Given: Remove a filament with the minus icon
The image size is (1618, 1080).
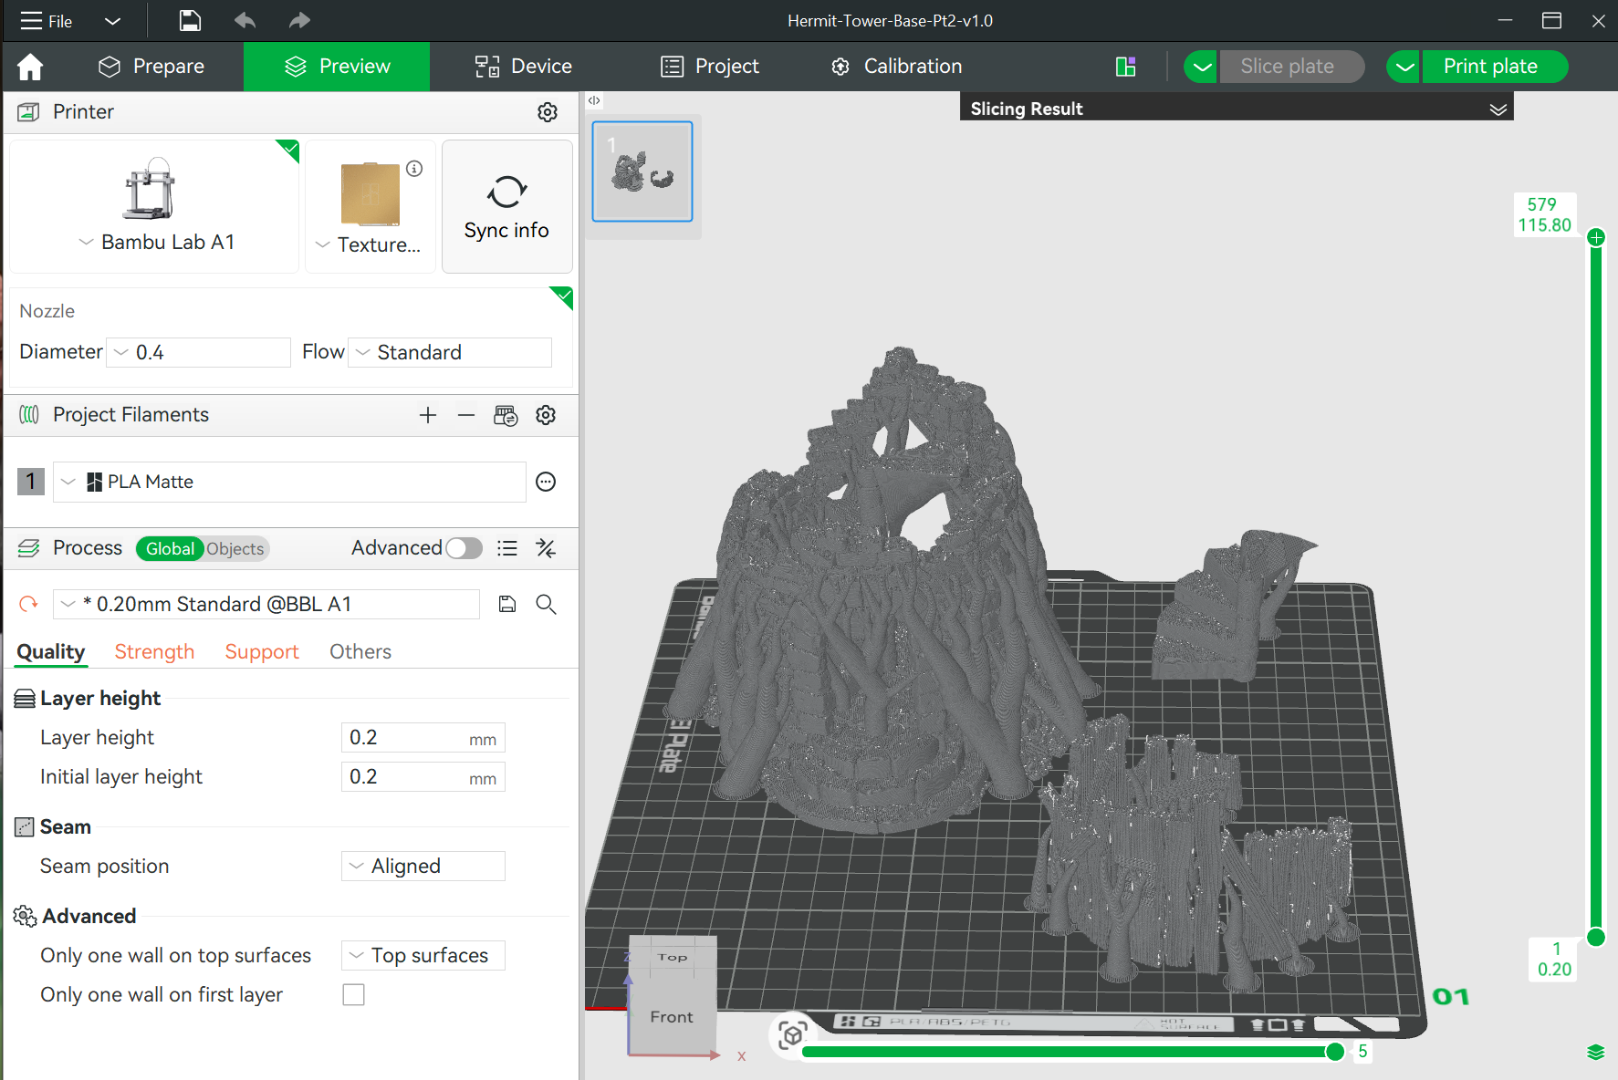Looking at the screenshot, I should pos(466,416).
